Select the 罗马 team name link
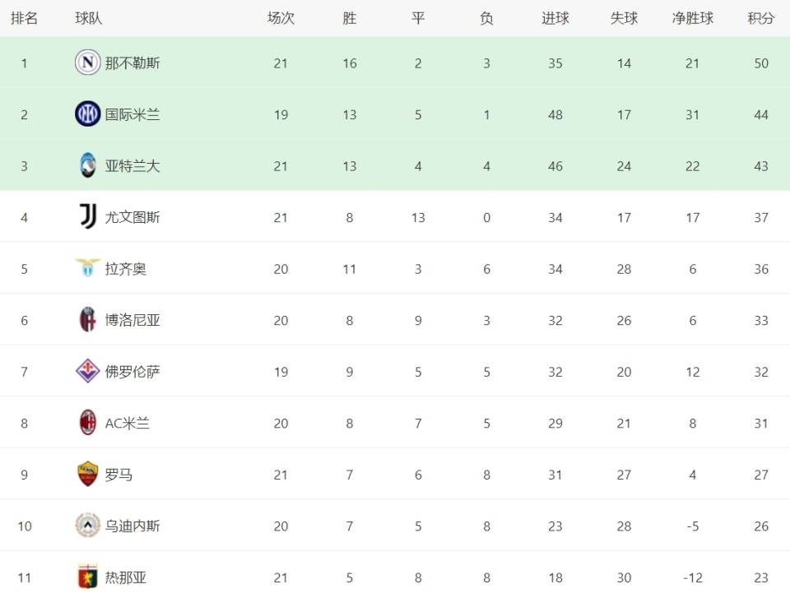The height and width of the screenshot is (598, 790). (118, 475)
